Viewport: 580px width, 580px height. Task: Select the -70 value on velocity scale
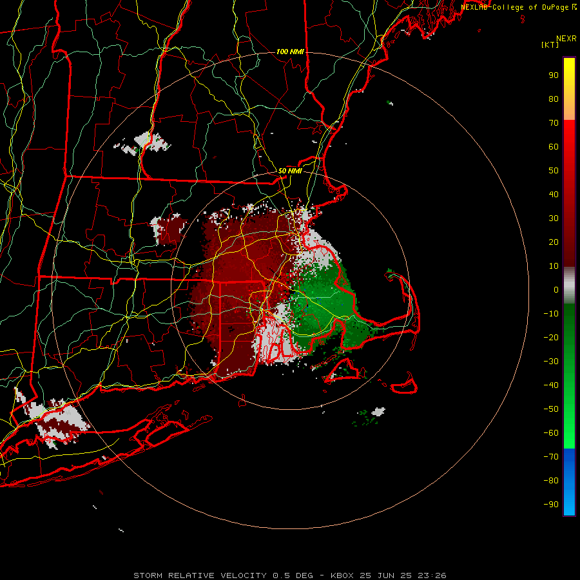point(551,457)
